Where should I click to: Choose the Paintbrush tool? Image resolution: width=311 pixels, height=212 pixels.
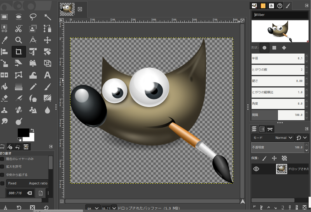[x=47, y=87]
